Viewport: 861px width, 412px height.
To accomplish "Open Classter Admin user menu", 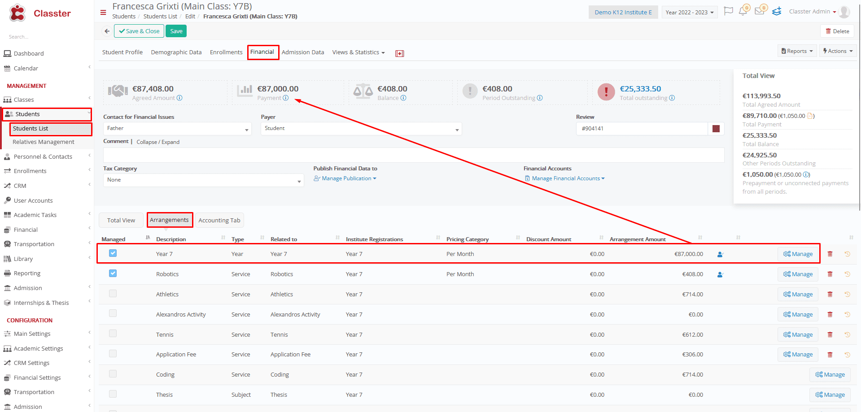I will pyautogui.click(x=813, y=12).
